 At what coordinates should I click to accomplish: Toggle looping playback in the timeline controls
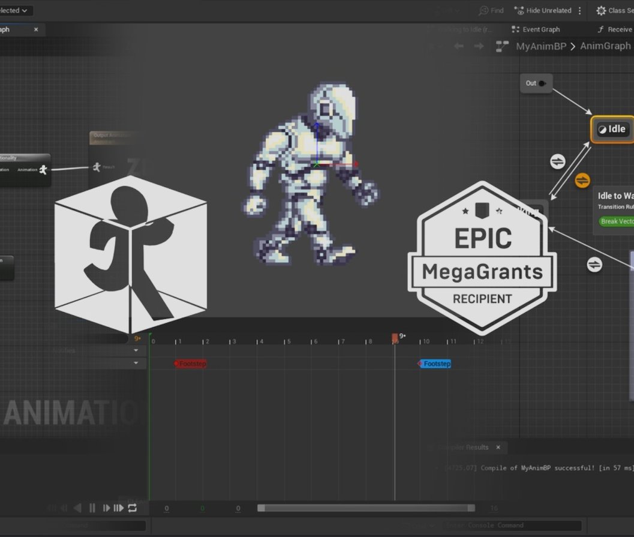click(x=131, y=508)
